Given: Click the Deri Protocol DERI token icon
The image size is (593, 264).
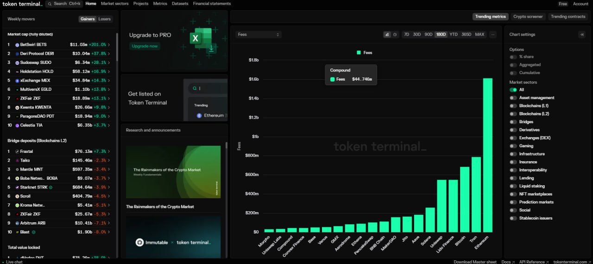Looking at the screenshot, I should tap(17, 54).
